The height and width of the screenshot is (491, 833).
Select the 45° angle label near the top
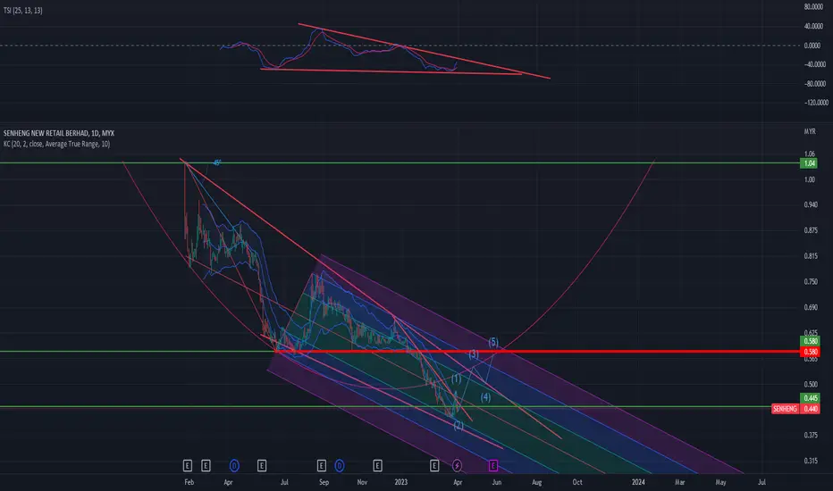(217, 163)
